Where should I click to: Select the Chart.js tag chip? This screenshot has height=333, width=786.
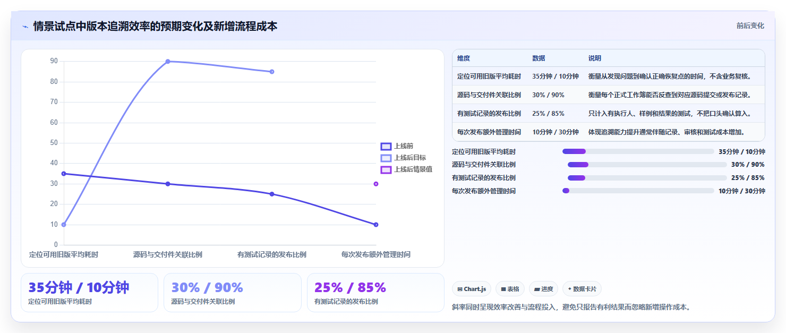[472, 289]
